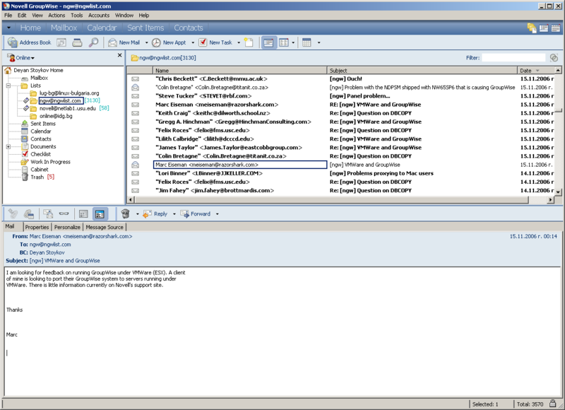Image resolution: width=565 pixels, height=410 pixels.
Task: Switch to the Properties tab
Action: click(37, 227)
